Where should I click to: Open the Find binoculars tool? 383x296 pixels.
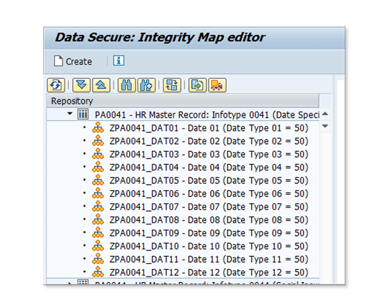126,85
